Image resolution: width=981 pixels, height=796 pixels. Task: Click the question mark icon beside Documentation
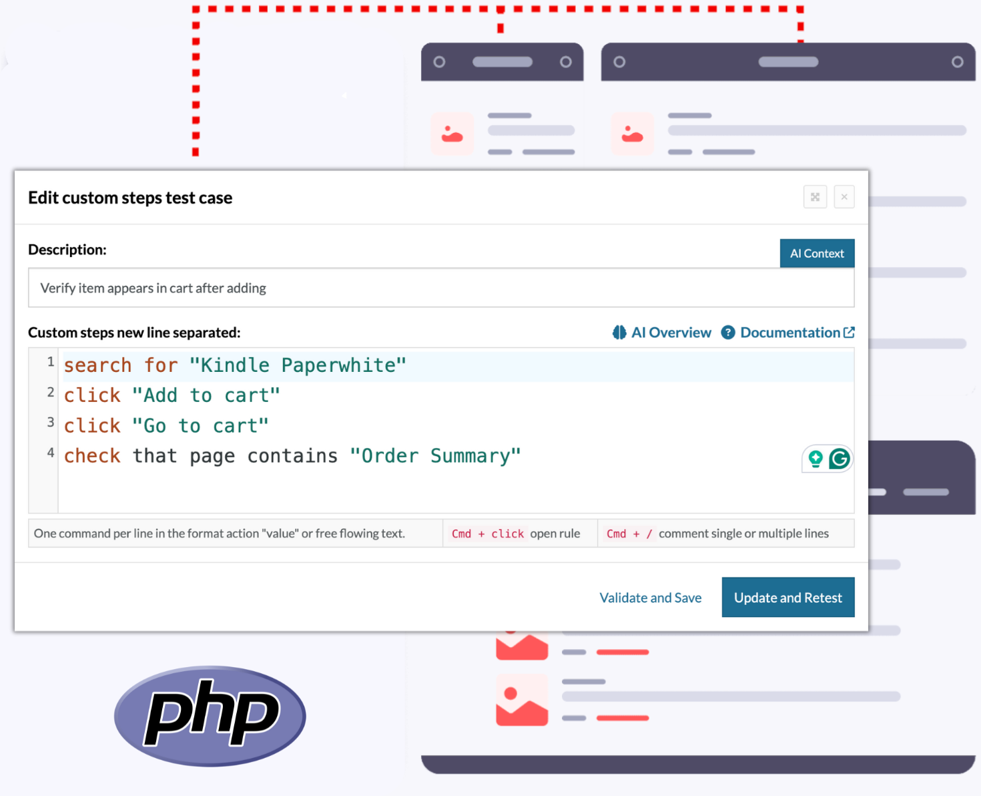728,333
